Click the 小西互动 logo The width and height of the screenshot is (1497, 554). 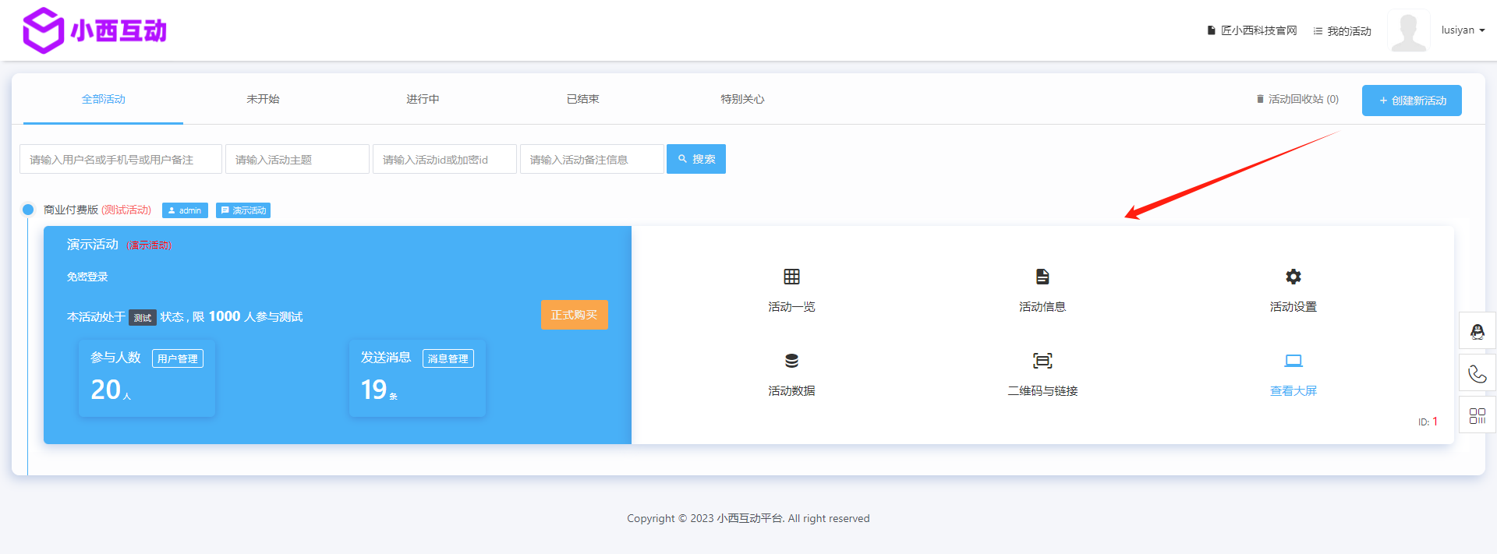click(x=95, y=30)
